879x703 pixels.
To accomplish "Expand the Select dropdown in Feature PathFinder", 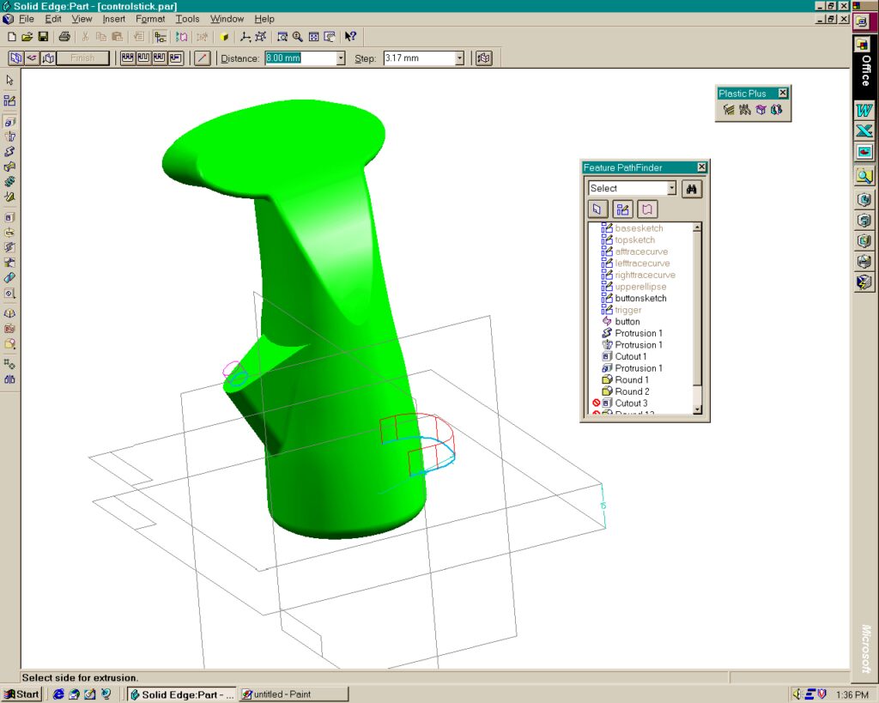I will [671, 188].
